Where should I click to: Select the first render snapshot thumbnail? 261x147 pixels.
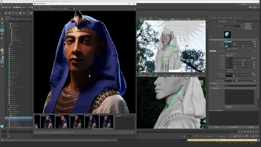pyautogui.click(x=37, y=122)
